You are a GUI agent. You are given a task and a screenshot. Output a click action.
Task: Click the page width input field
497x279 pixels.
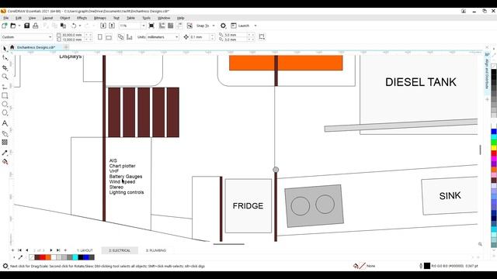point(72,35)
